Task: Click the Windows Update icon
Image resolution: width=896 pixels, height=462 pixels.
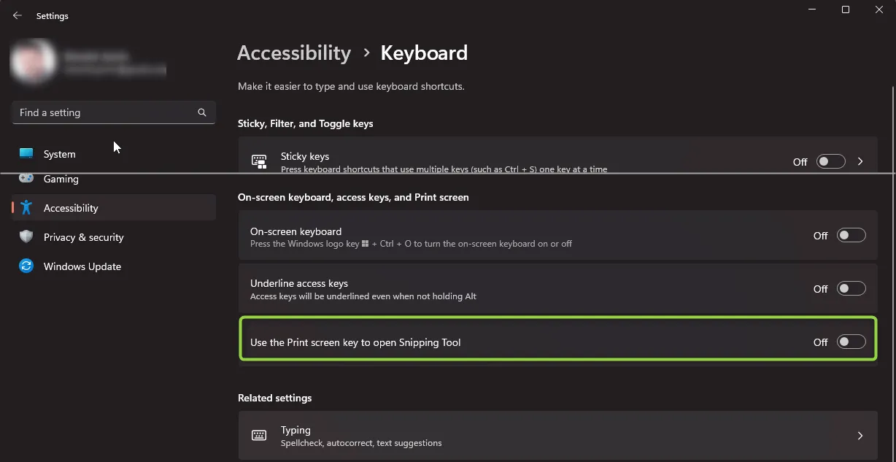Action: click(x=26, y=266)
